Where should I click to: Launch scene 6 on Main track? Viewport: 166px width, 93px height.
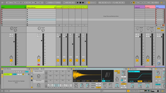[x=157, y=20]
